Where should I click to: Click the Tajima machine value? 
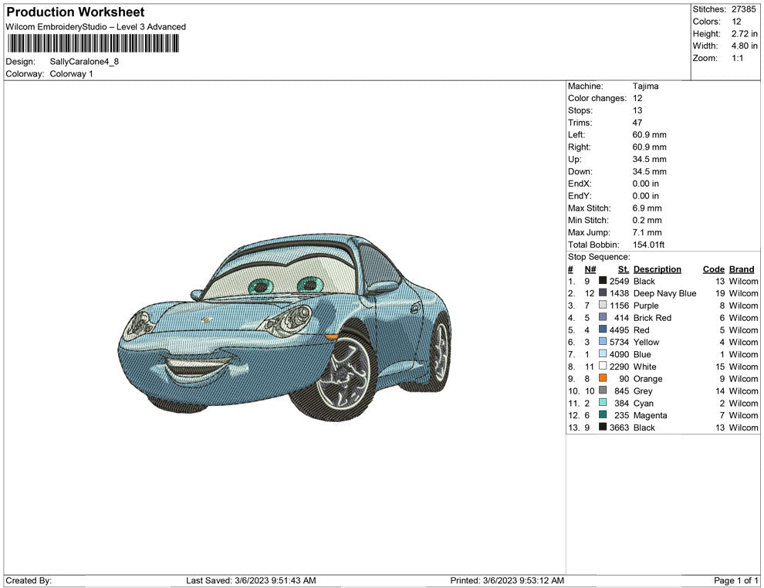(x=645, y=86)
